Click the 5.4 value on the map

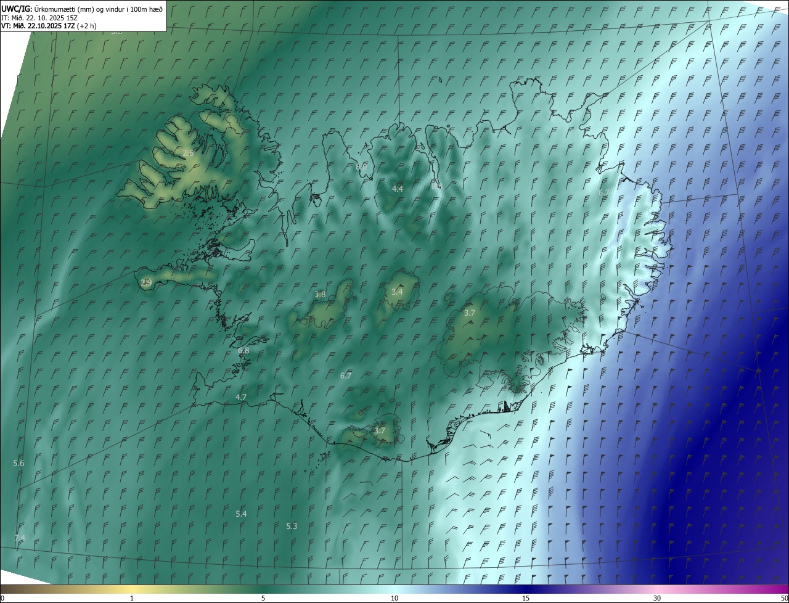(241, 514)
